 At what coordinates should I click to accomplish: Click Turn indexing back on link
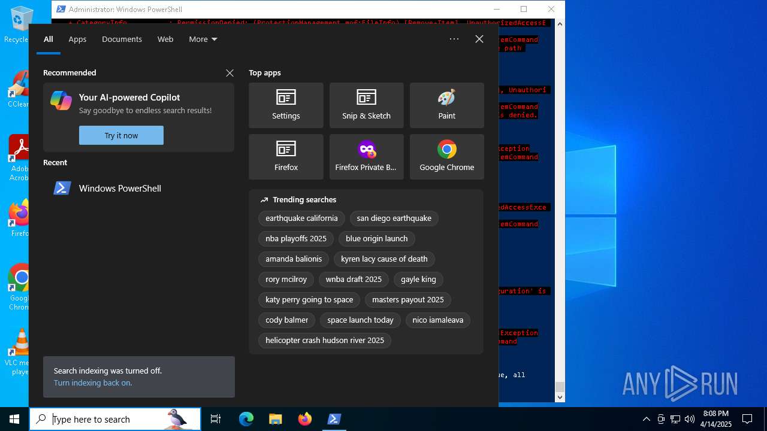click(93, 383)
